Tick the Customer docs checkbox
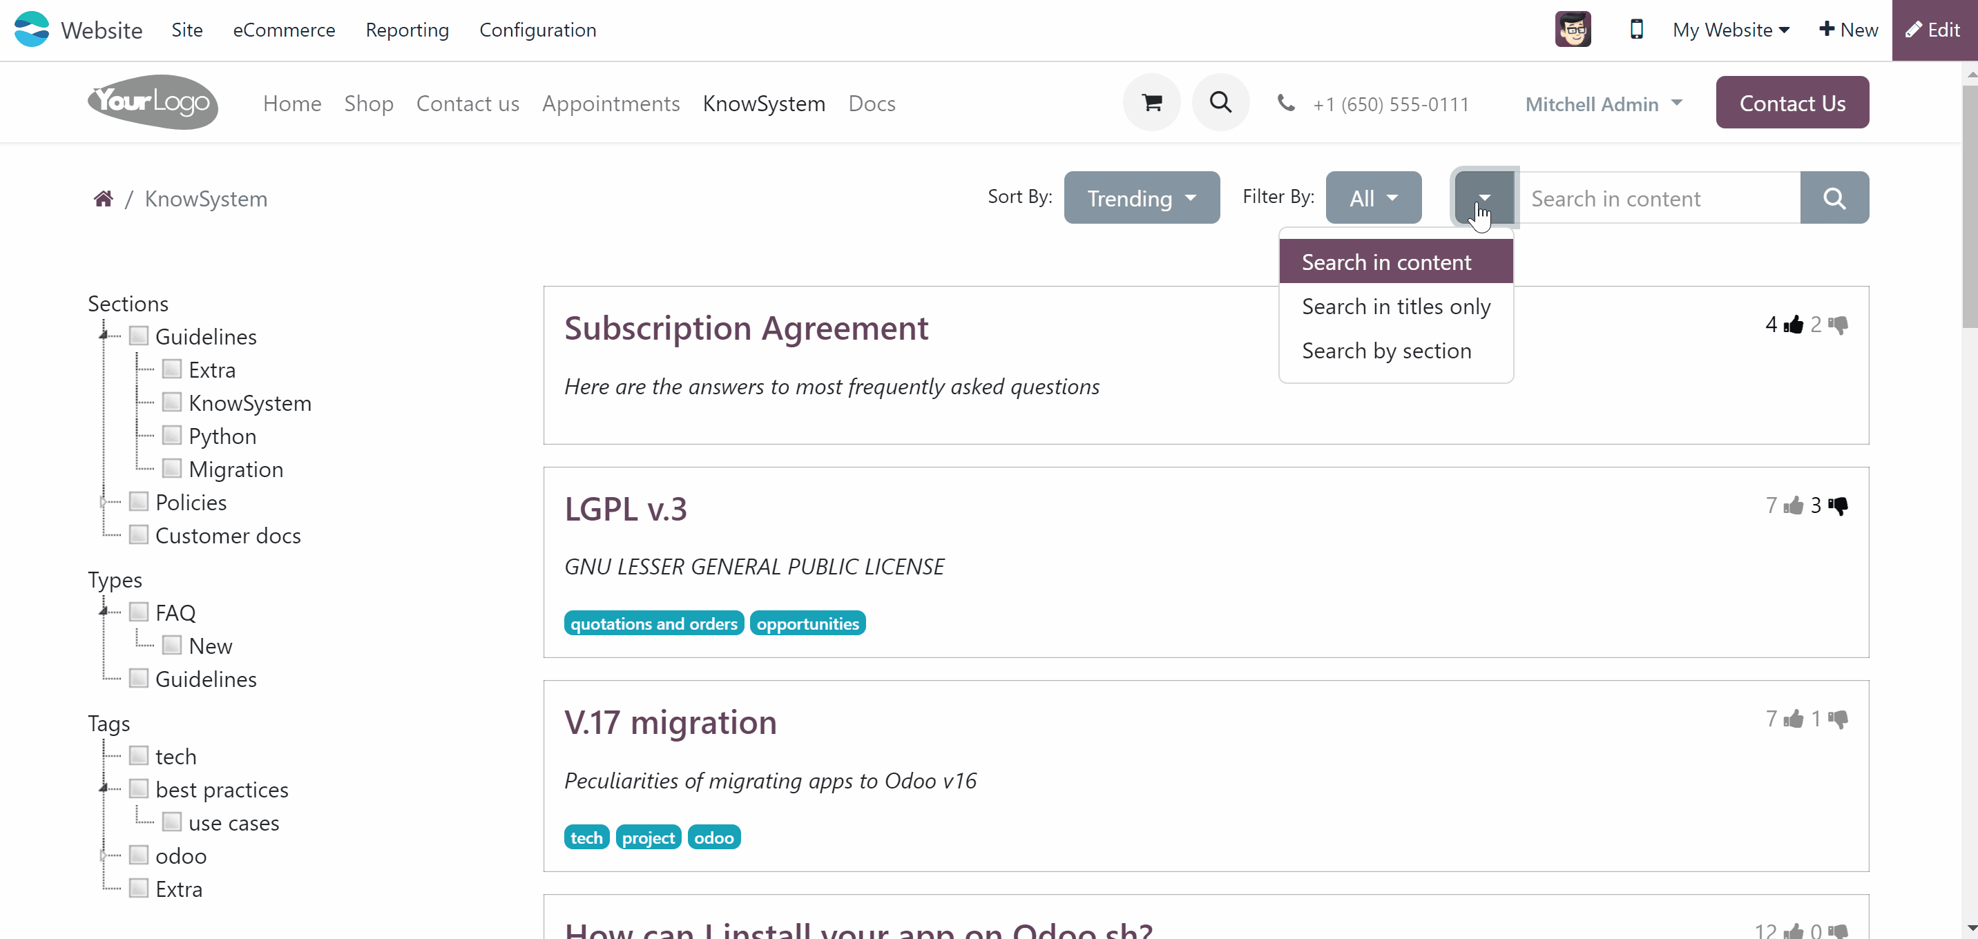The width and height of the screenshot is (1978, 939). click(x=139, y=534)
